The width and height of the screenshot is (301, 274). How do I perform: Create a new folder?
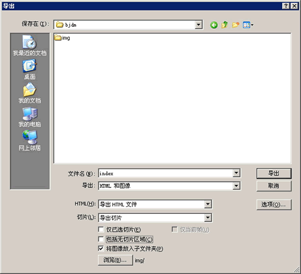pos(235,25)
